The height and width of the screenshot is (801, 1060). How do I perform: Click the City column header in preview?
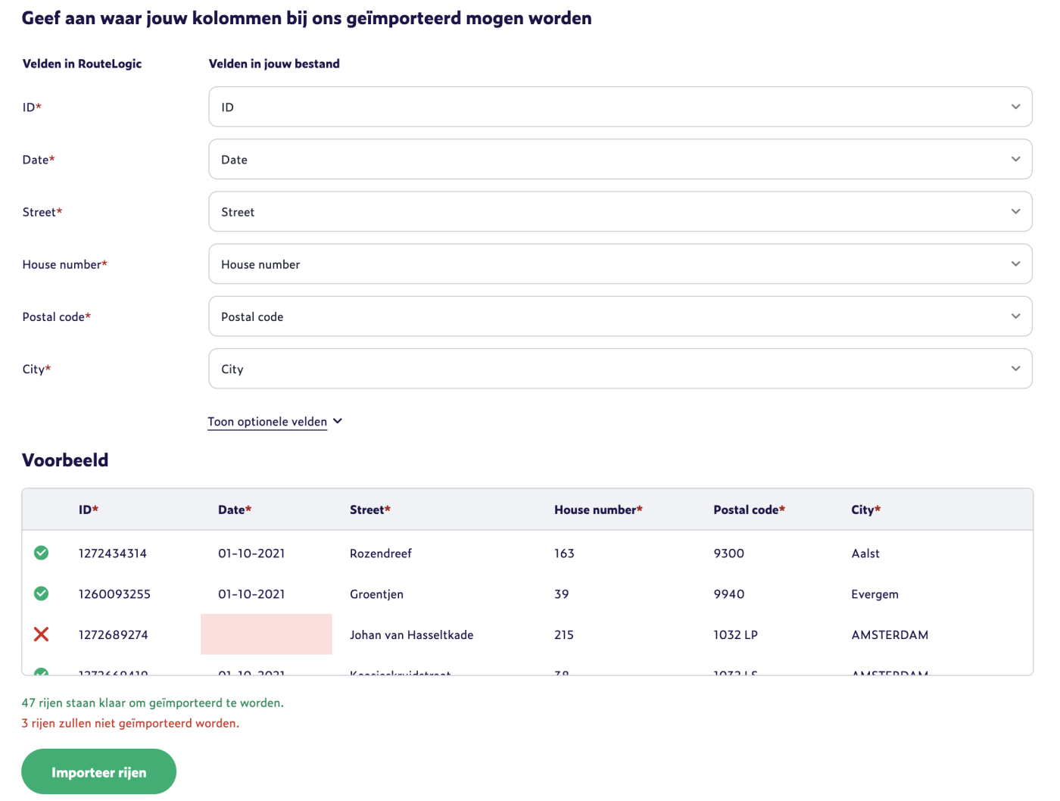865,510
